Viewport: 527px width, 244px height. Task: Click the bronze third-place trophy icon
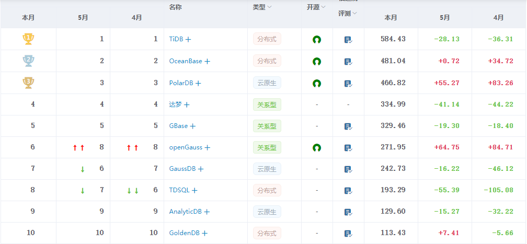point(28,83)
